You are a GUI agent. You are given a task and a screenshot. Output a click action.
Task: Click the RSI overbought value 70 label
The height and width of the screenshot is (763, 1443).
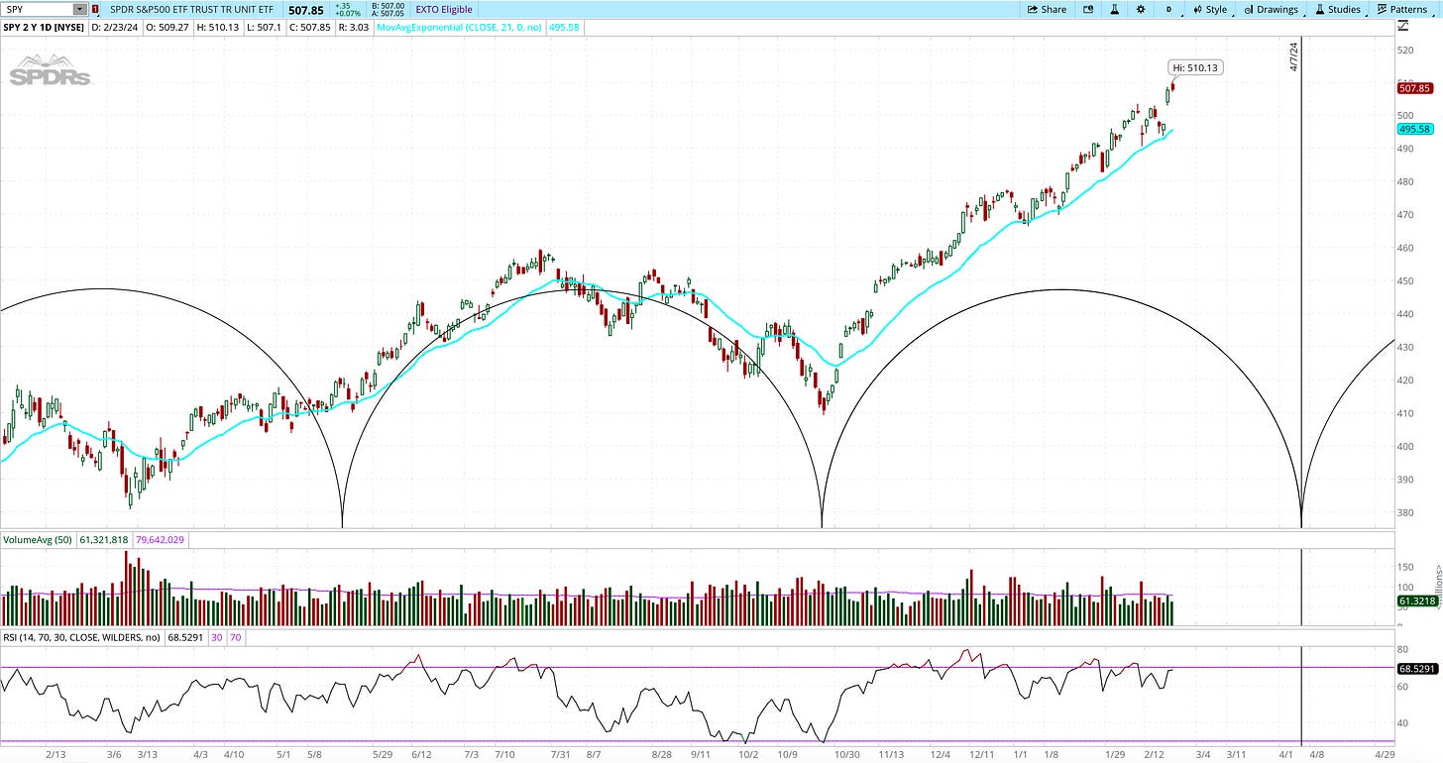236,637
